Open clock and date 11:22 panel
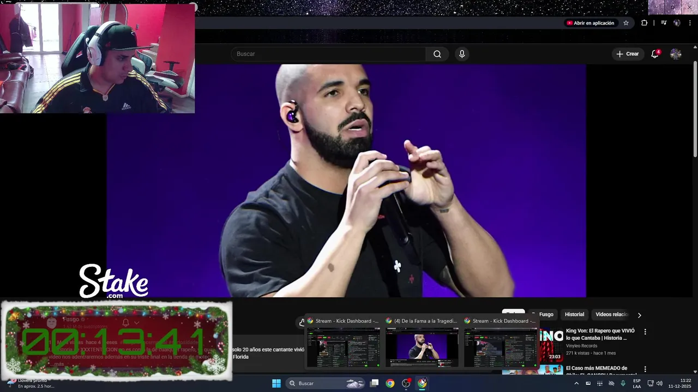Image resolution: width=698 pixels, height=392 pixels. pyautogui.click(x=679, y=383)
